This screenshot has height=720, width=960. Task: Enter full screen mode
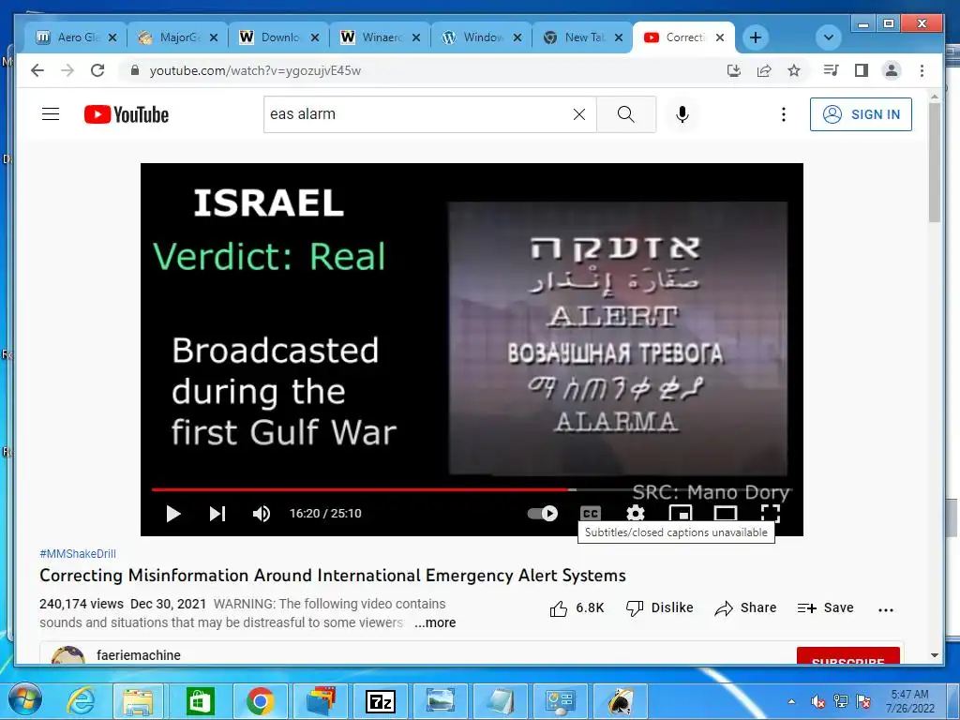point(771,513)
